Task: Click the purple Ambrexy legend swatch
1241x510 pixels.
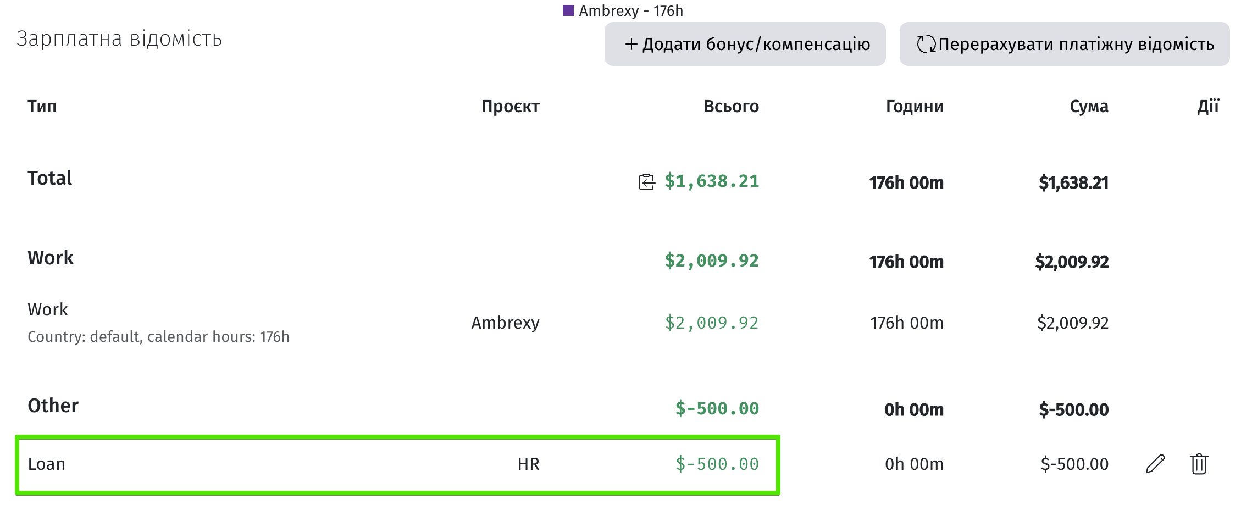Action: [x=568, y=10]
